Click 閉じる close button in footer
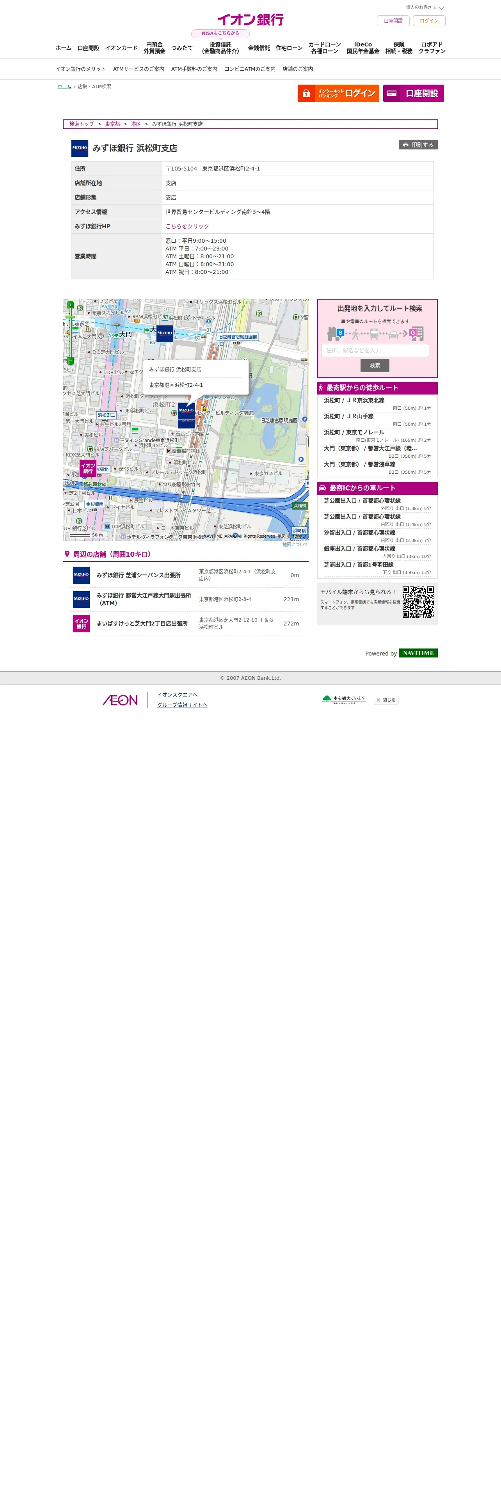The image size is (501, 1503). click(x=386, y=700)
